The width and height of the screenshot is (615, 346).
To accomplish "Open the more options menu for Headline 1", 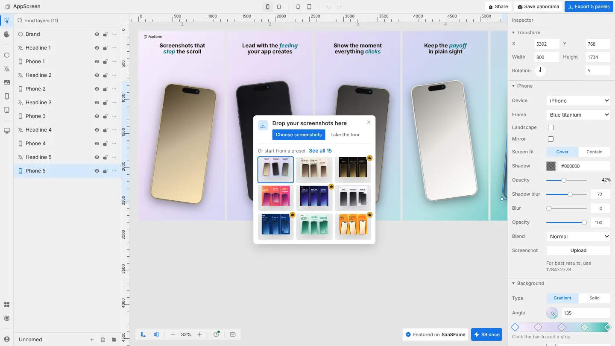I will coord(114,48).
